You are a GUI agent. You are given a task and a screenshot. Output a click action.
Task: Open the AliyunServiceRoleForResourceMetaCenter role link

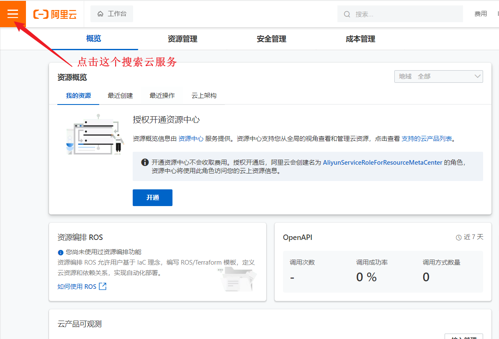tap(383, 162)
